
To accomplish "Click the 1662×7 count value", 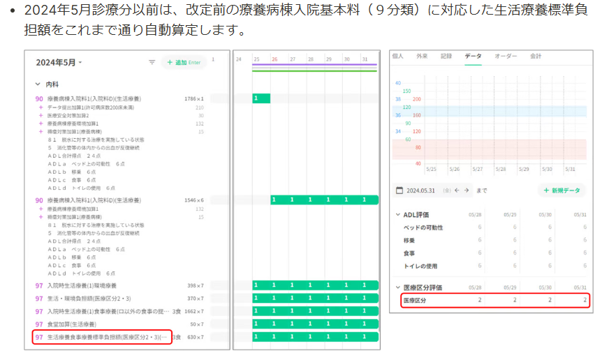I will (x=194, y=311).
